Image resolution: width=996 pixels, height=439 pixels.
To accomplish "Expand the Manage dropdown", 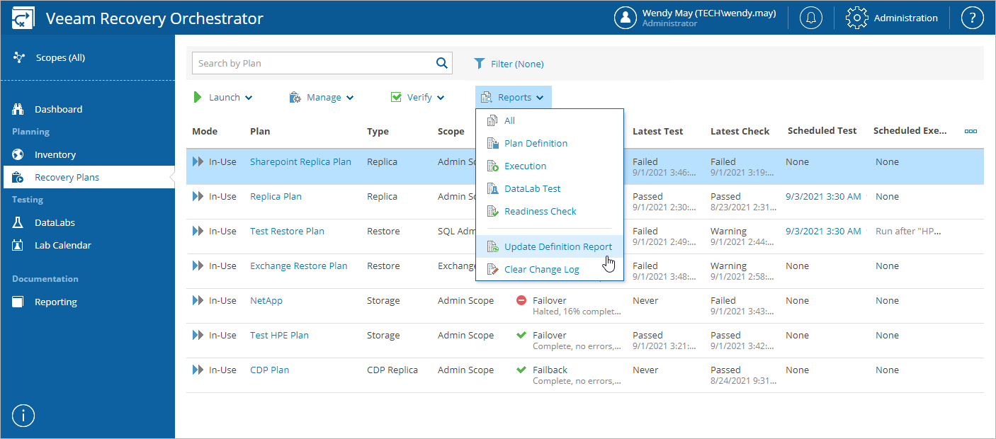I will pos(322,98).
